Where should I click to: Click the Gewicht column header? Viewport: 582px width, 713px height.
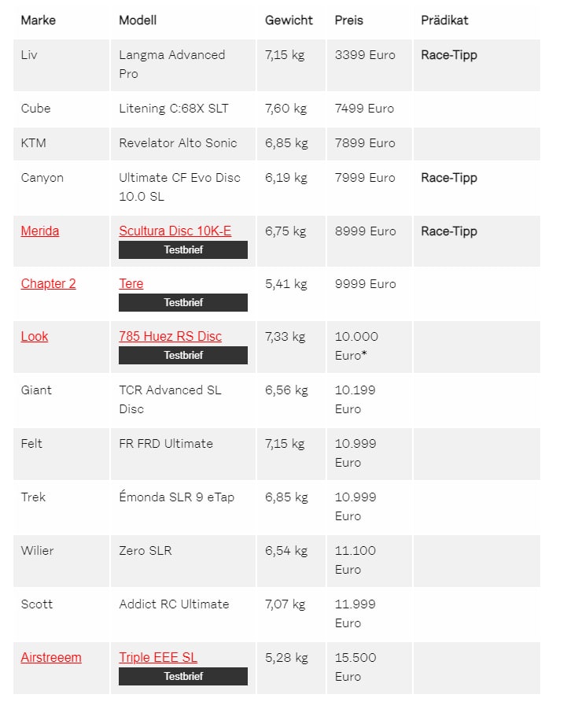pyautogui.click(x=289, y=20)
